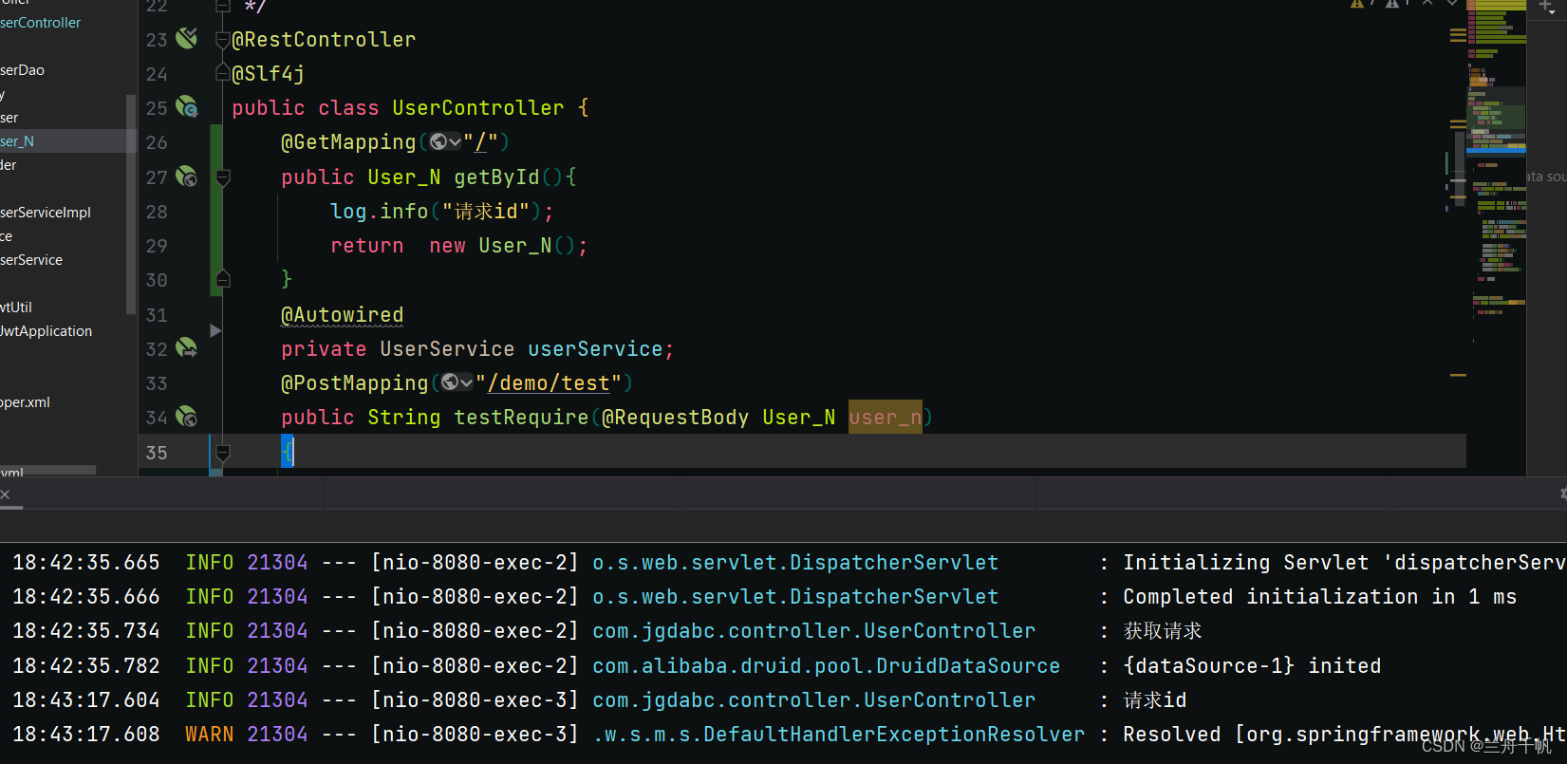Click the userService field name
This screenshot has height=764, width=1567.
point(595,349)
